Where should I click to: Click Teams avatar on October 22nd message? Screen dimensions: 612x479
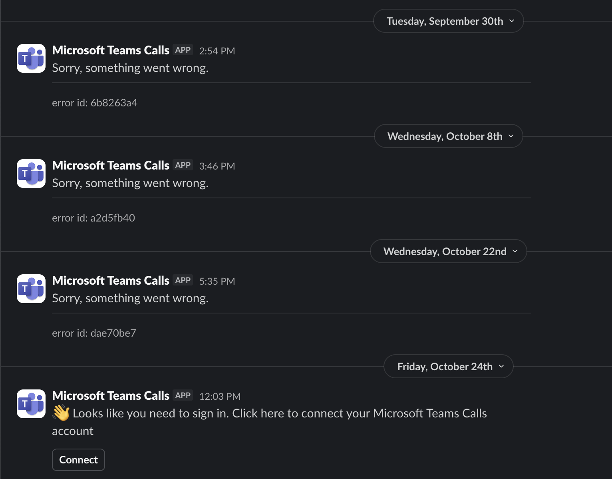tap(31, 289)
